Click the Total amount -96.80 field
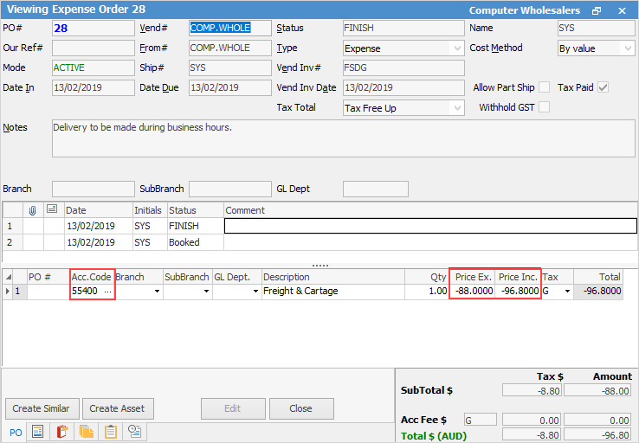The height and width of the screenshot is (443, 639). 597,435
